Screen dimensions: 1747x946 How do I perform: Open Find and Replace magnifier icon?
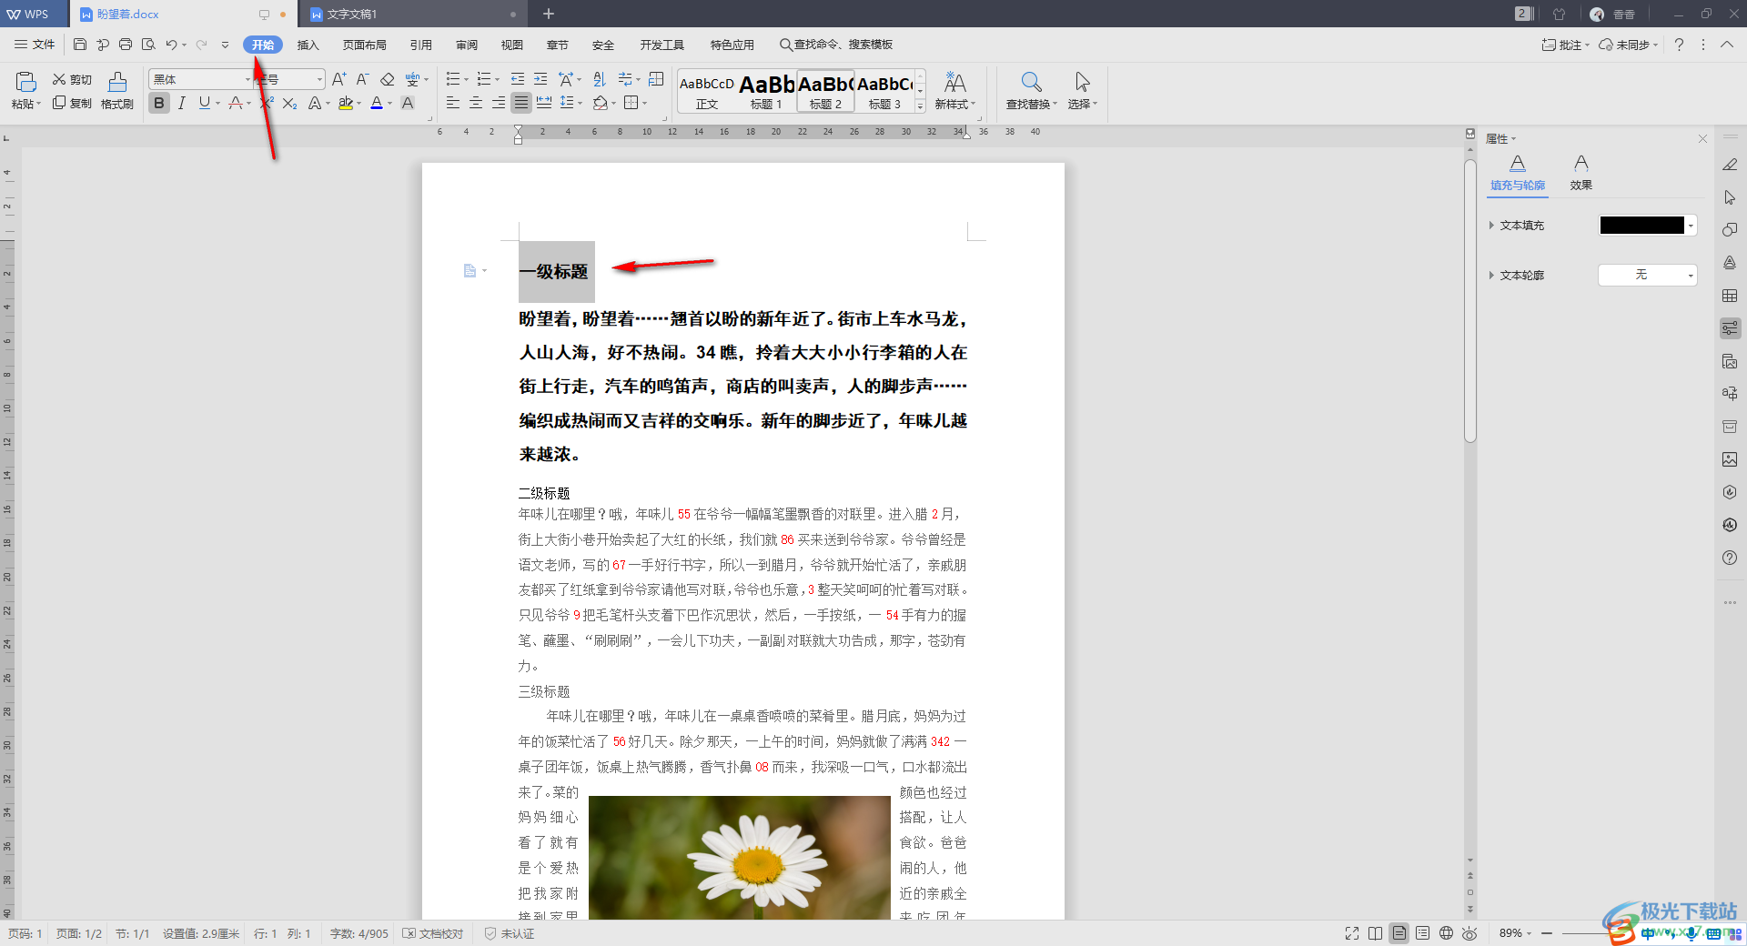point(1031,82)
